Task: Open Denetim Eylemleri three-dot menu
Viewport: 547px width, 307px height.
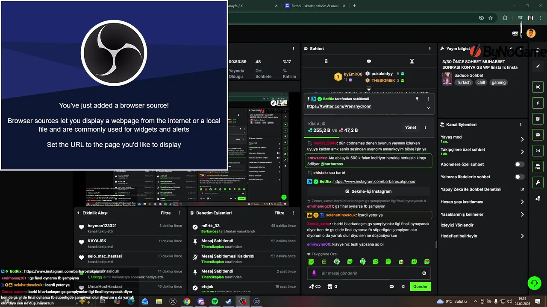Action: 294,213
